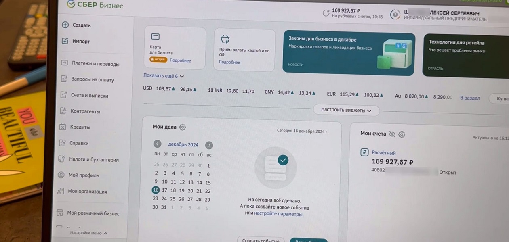509x242 pixels.
Task: Expand Показать ещё 6 offers
Action: point(164,76)
